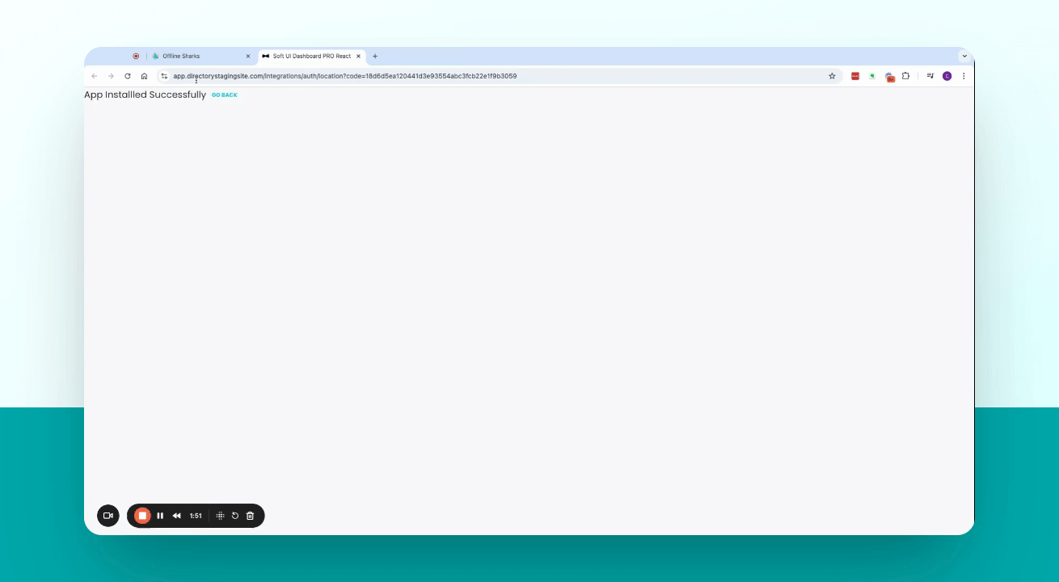Open the camera options button
Screen dimensions: 1059x582
108,516
